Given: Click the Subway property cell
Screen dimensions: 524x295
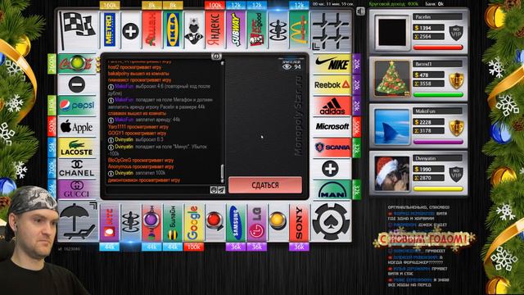Looking at the screenshot, I should coord(236,31).
